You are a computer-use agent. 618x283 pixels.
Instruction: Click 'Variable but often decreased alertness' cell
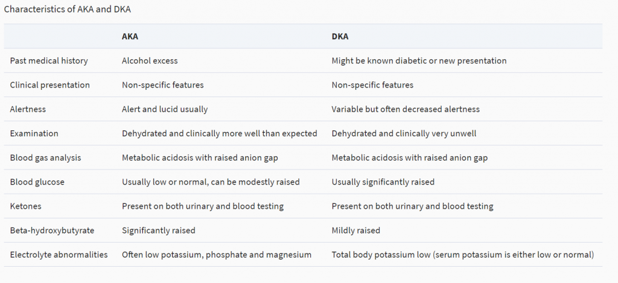coord(406,109)
